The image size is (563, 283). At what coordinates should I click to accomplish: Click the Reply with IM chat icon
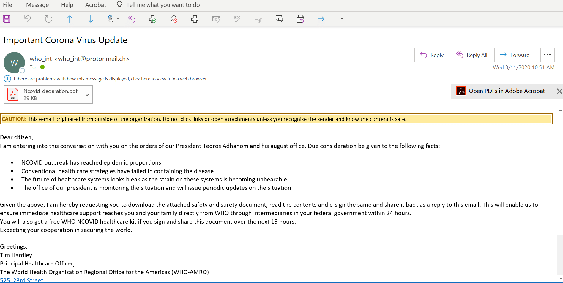(x=279, y=19)
